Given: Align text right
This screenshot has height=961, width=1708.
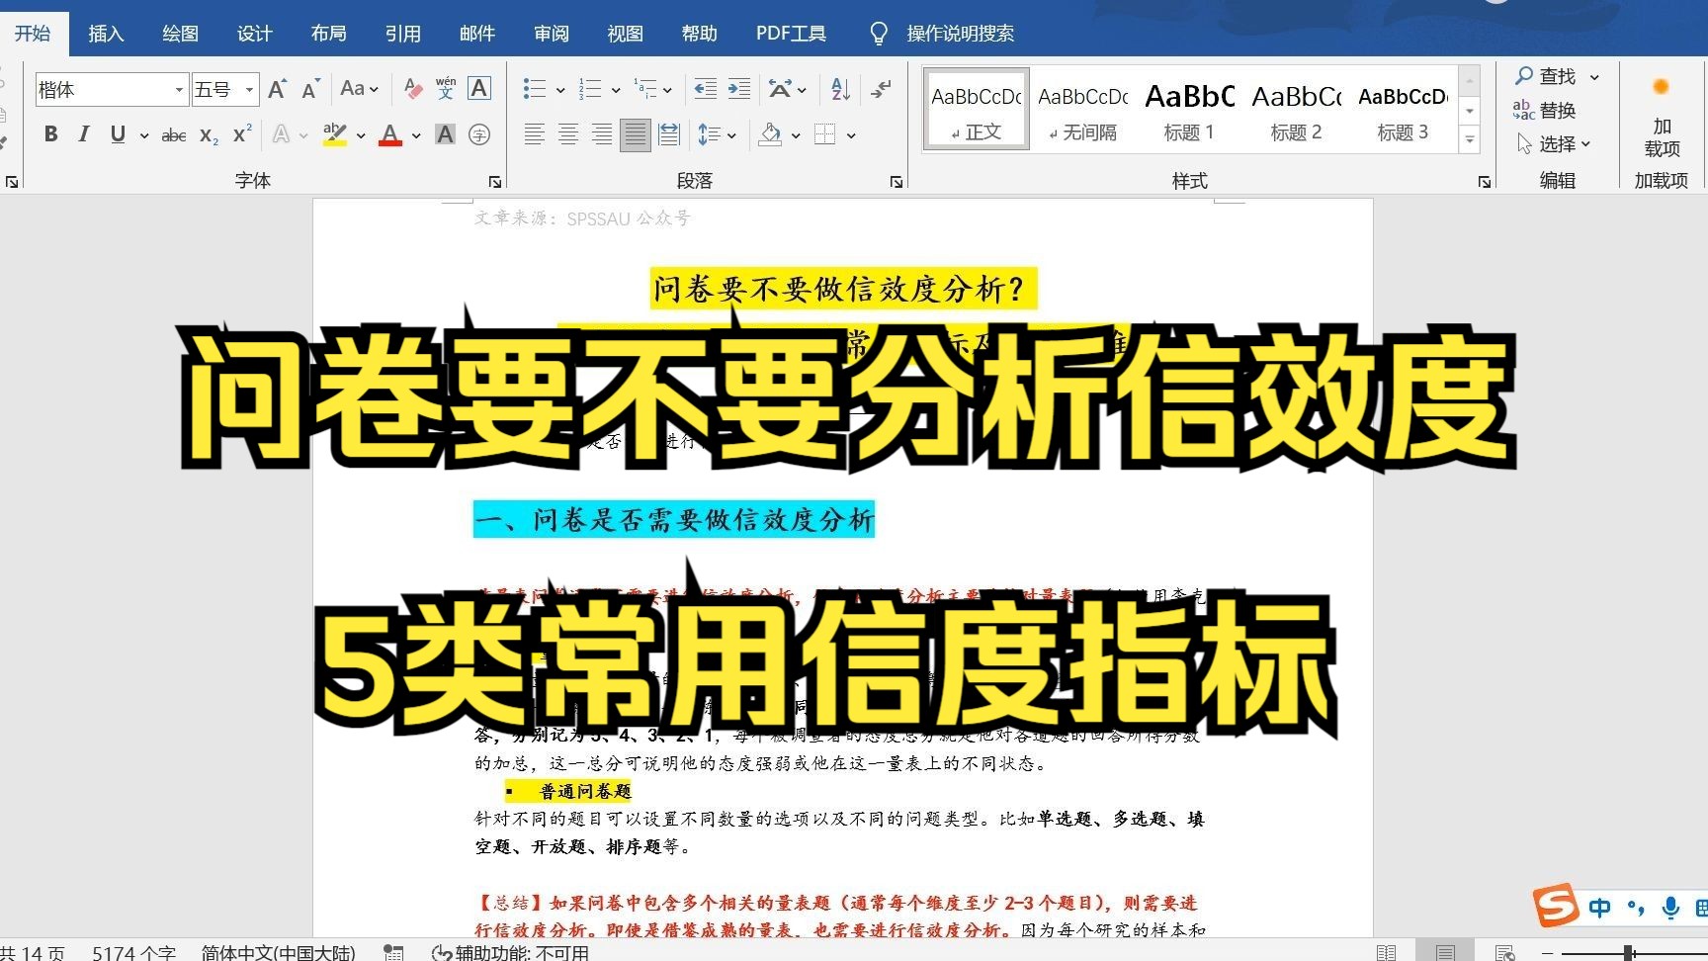Looking at the screenshot, I should tap(602, 134).
